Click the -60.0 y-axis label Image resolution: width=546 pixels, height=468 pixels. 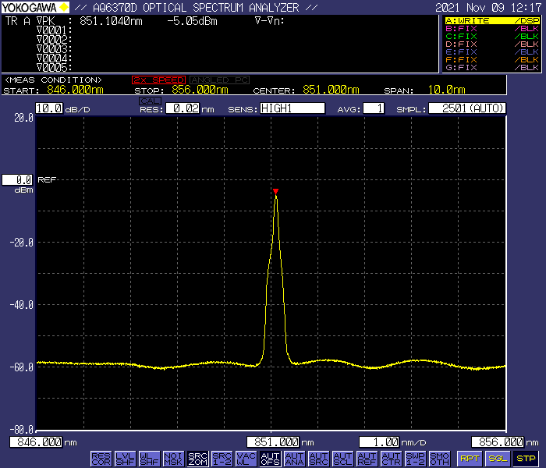[22, 367]
